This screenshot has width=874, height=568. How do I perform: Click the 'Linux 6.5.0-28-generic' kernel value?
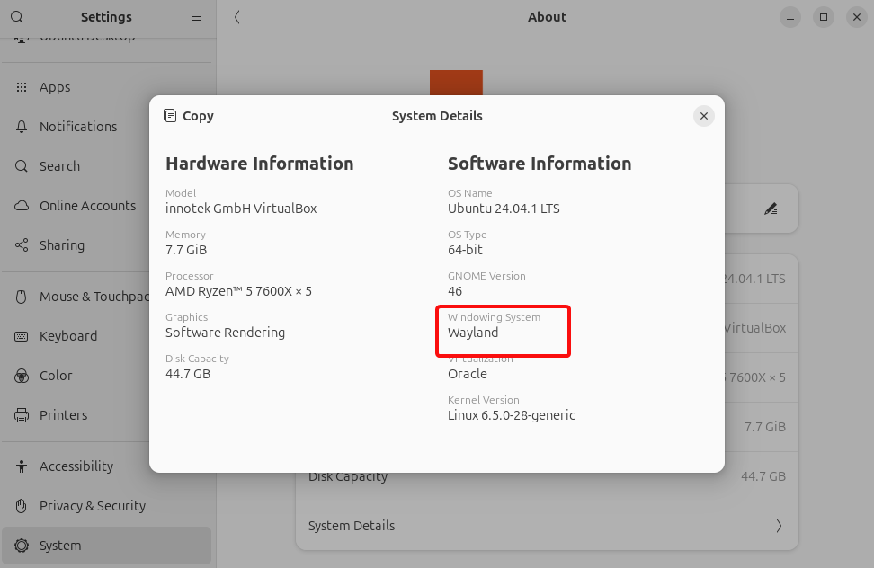[x=512, y=415]
